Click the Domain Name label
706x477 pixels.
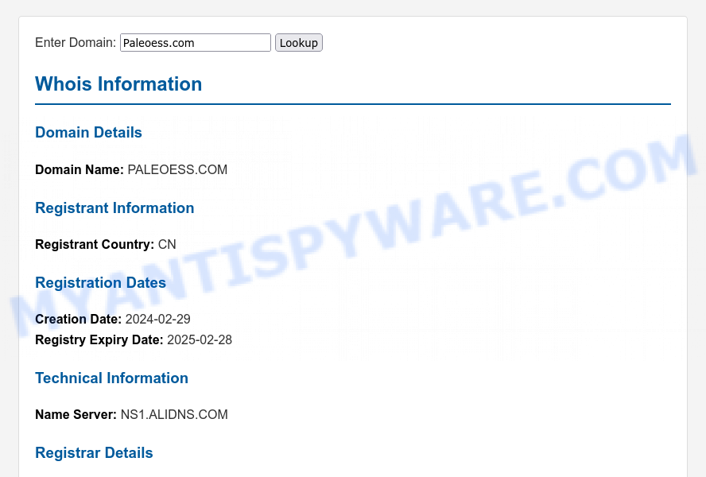[x=80, y=170]
